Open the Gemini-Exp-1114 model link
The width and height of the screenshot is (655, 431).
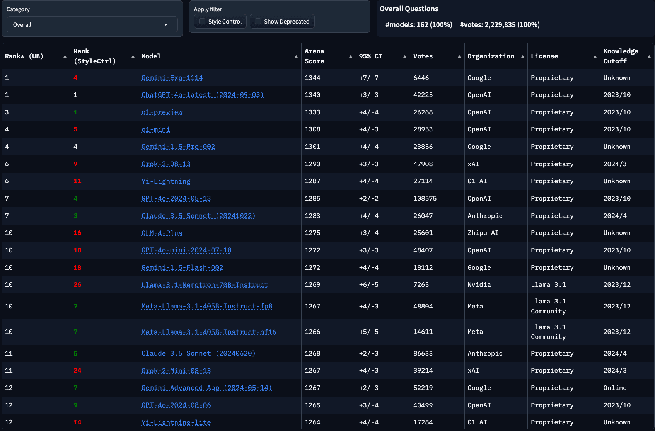click(x=172, y=78)
